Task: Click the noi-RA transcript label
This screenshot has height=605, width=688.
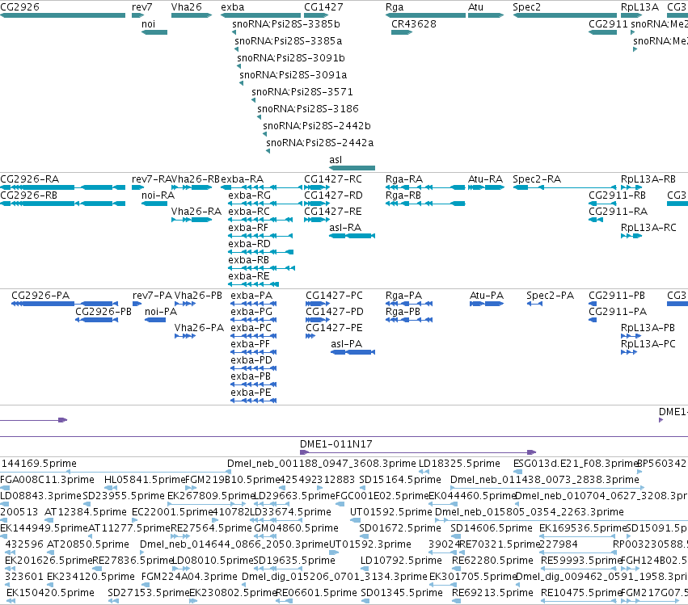Action: (x=158, y=195)
